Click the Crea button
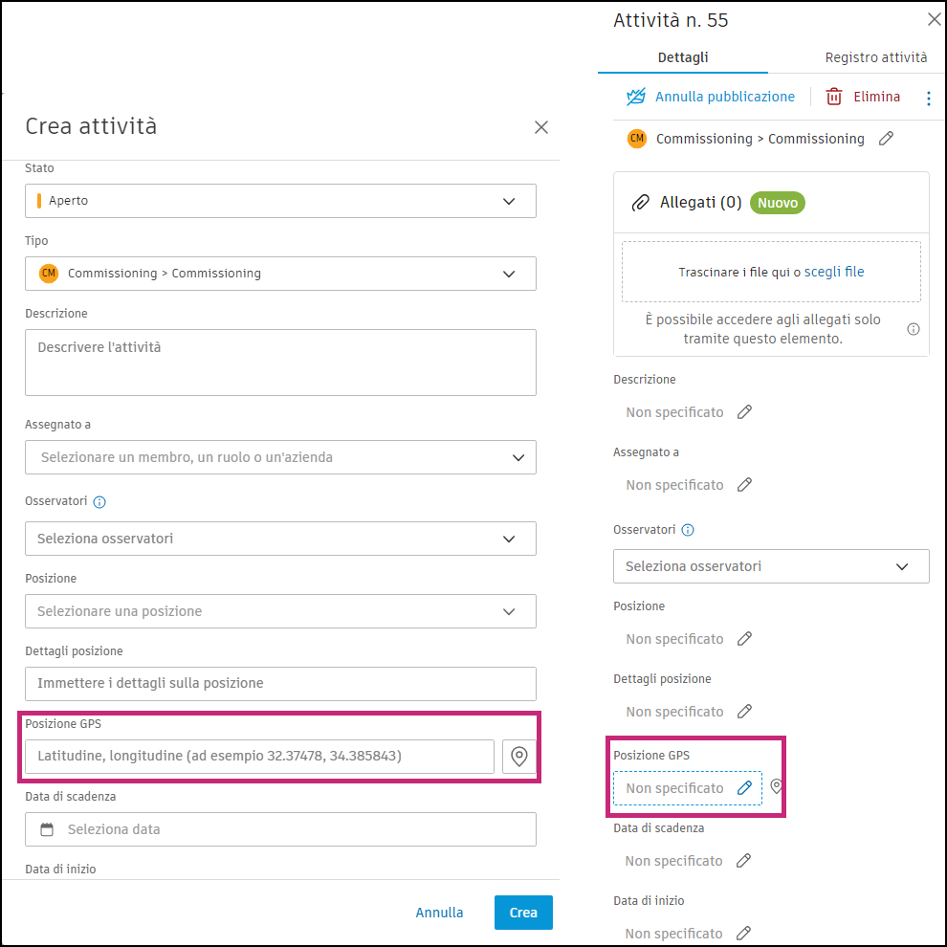 pos(523,912)
